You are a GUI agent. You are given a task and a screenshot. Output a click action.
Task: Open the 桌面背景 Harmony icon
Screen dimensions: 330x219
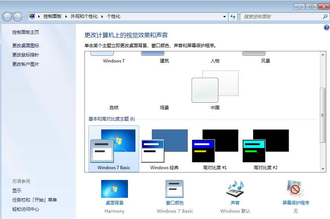pos(114,189)
